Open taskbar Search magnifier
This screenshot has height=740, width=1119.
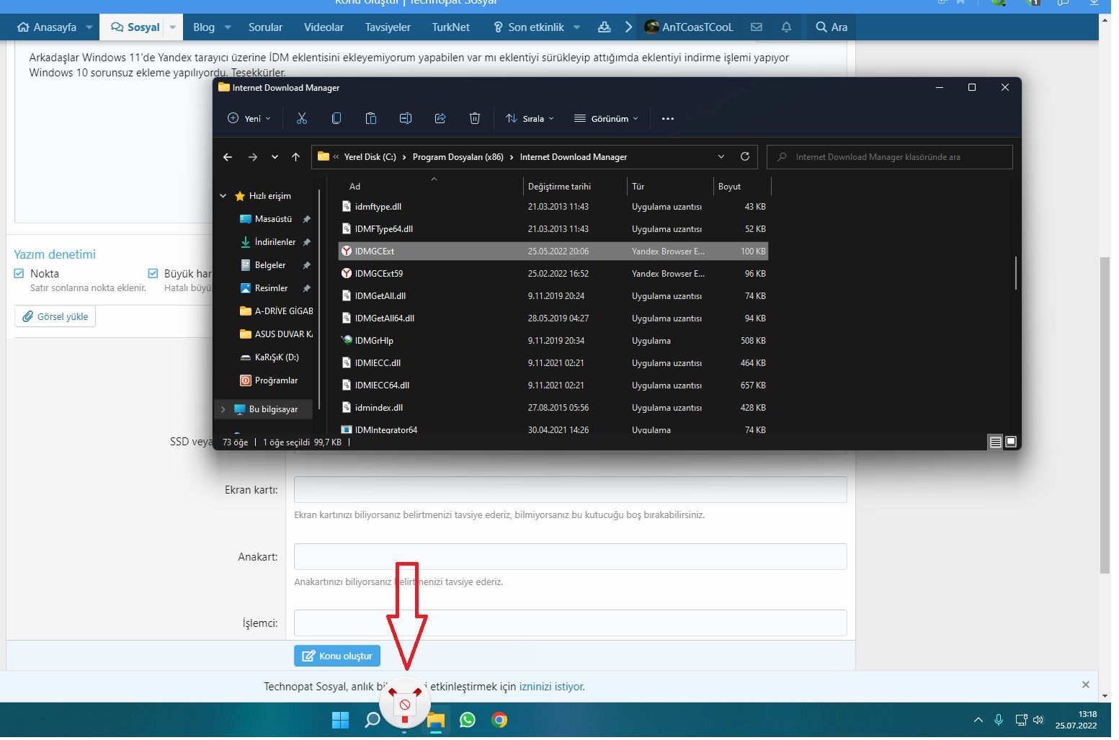point(372,720)
